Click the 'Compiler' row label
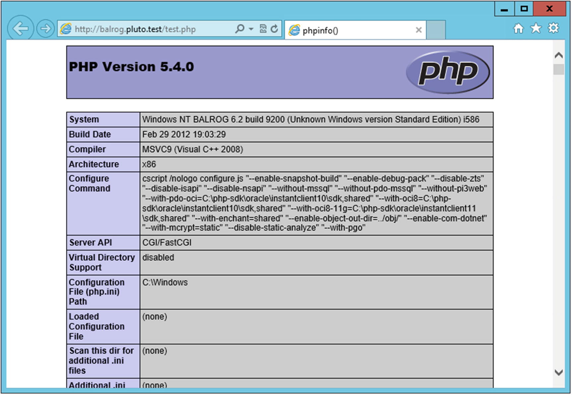This screenshot has height=395, width=572. tap(87, 149)
